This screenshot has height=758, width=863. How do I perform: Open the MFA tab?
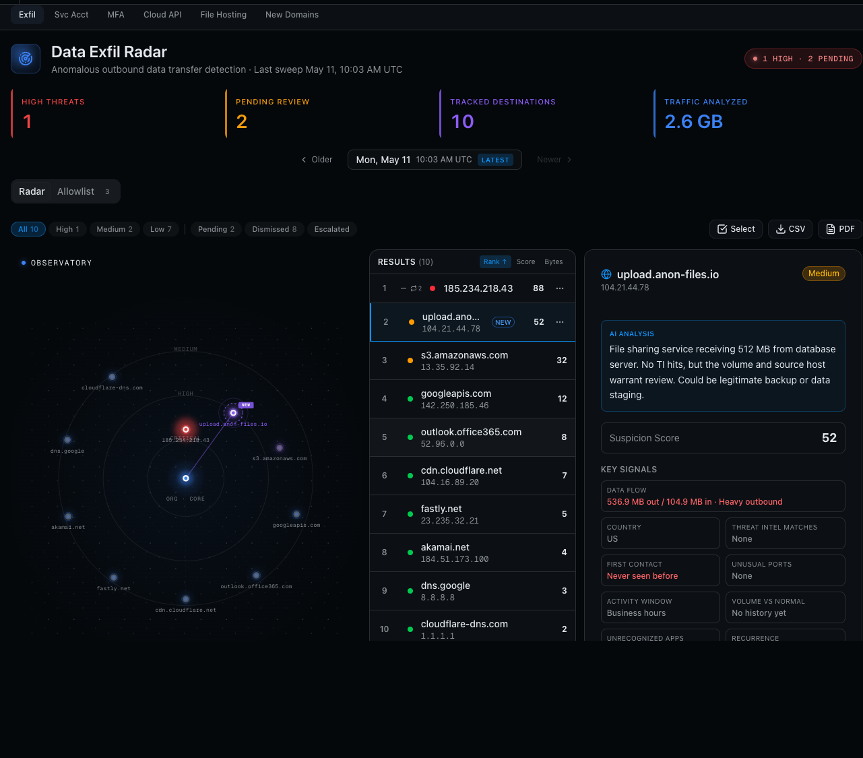[x=116, y=15]
